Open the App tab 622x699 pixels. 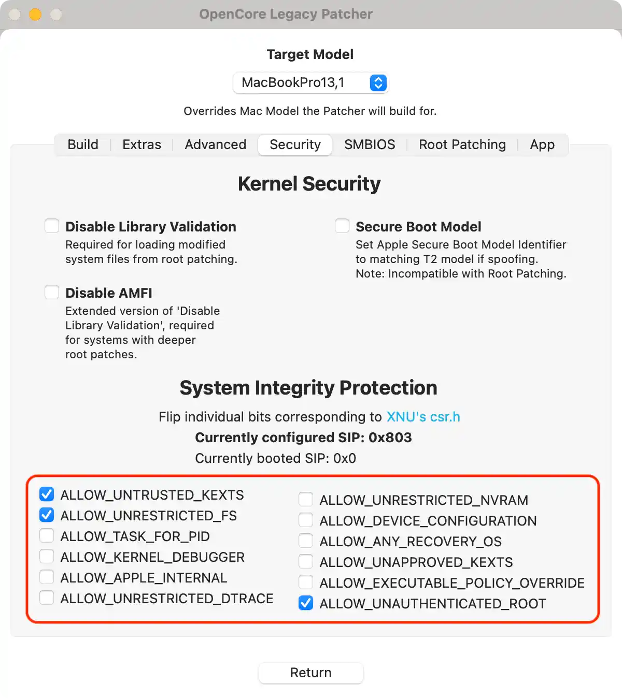click(542, 144)
